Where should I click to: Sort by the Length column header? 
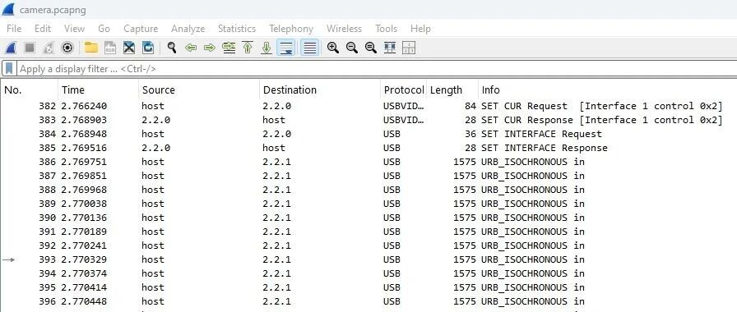[x=452, y=89]
